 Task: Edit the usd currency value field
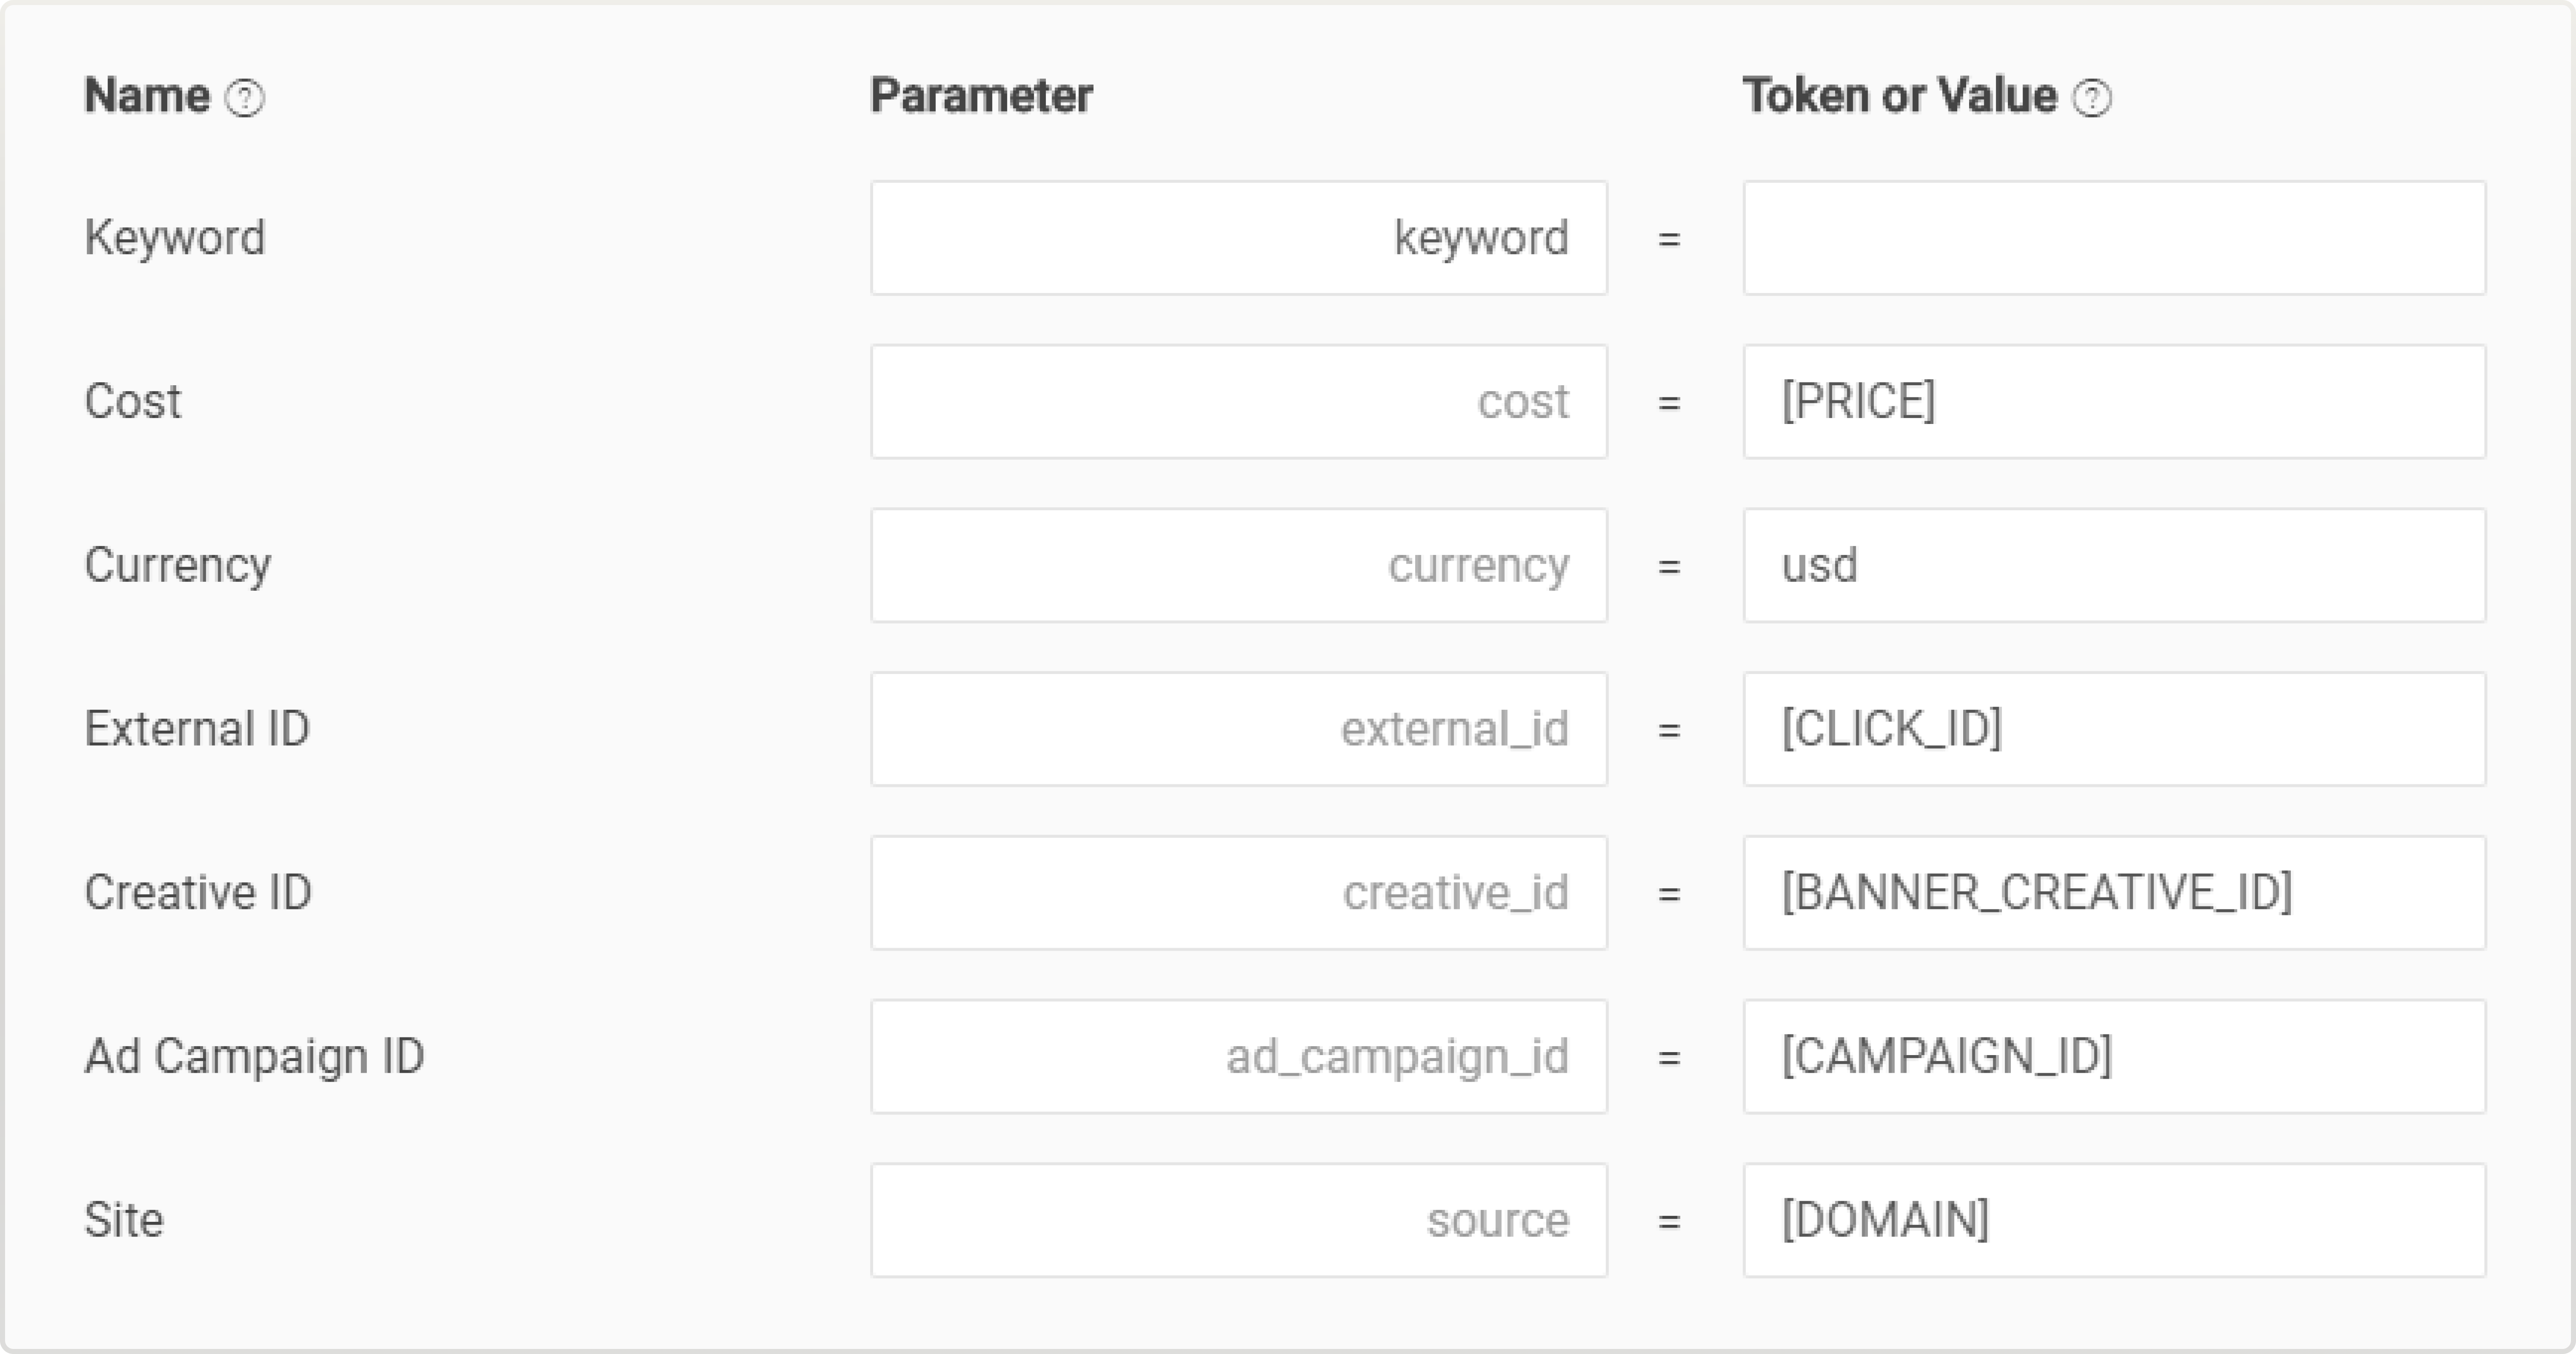pyautogui.click(x=2113, y=565)
